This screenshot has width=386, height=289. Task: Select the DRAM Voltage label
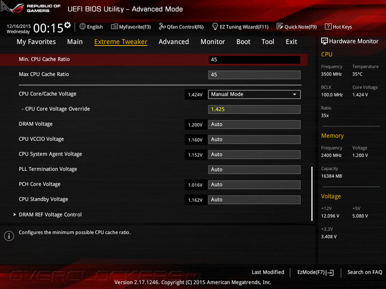click(36, 124)
